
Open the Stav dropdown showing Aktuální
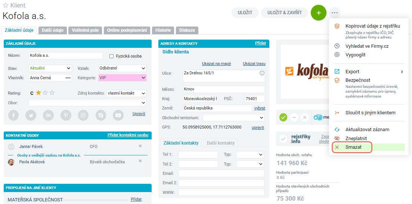coord(50,68)
